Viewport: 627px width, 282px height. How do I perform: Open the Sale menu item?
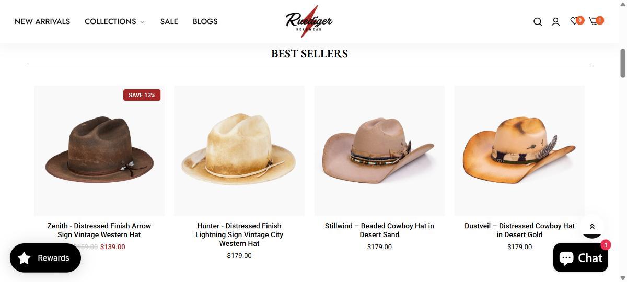169,21
